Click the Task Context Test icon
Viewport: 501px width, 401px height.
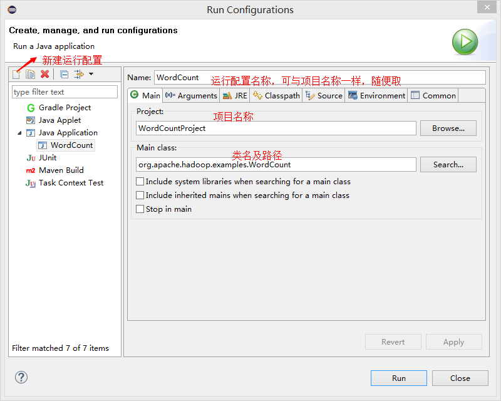pyautogui.click(x=31, y=183)
